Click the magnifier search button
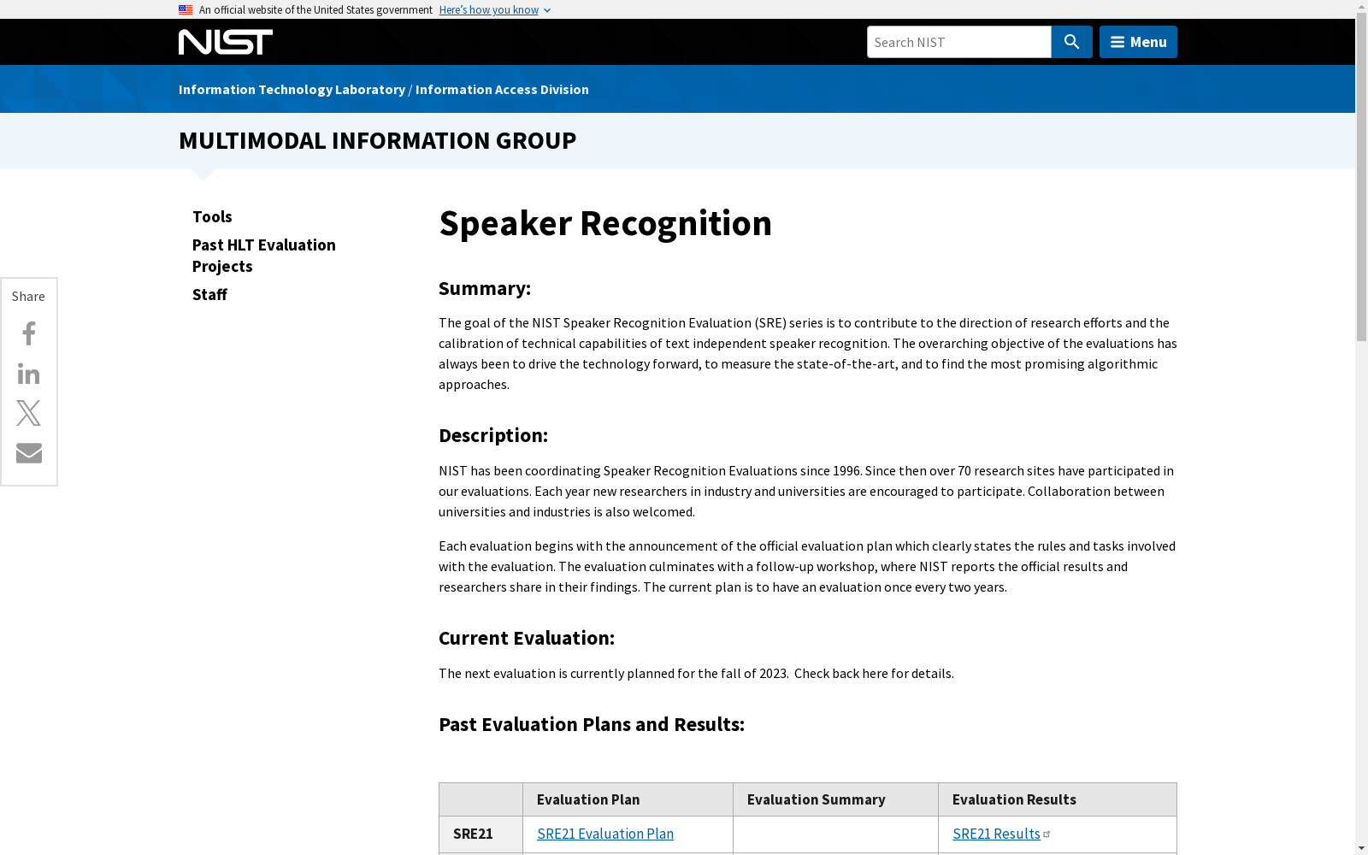Image resolution: width=1368 pixels, height=855 pixels. point(1071,42)
